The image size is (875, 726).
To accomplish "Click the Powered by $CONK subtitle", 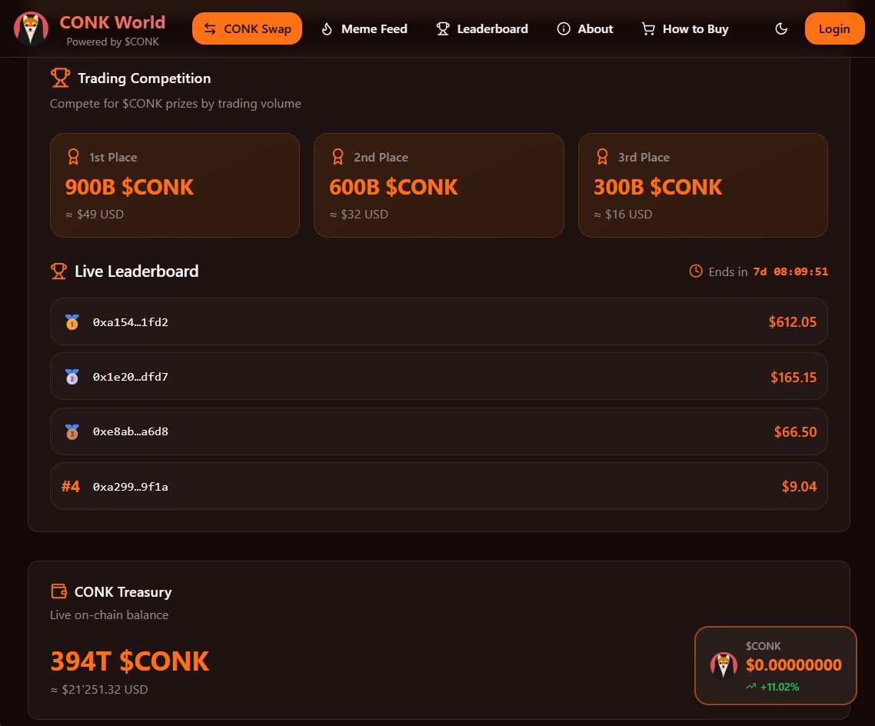I will [113, 42].
